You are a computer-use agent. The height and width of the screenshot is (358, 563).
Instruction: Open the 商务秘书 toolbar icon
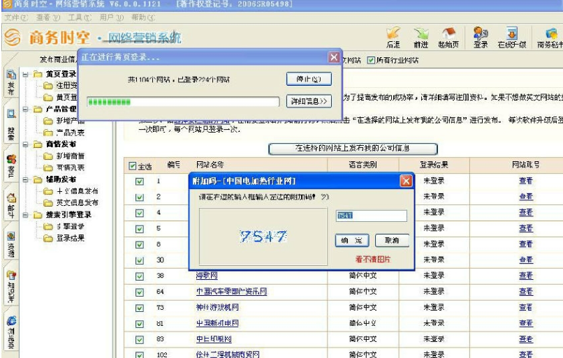[550, 37]
